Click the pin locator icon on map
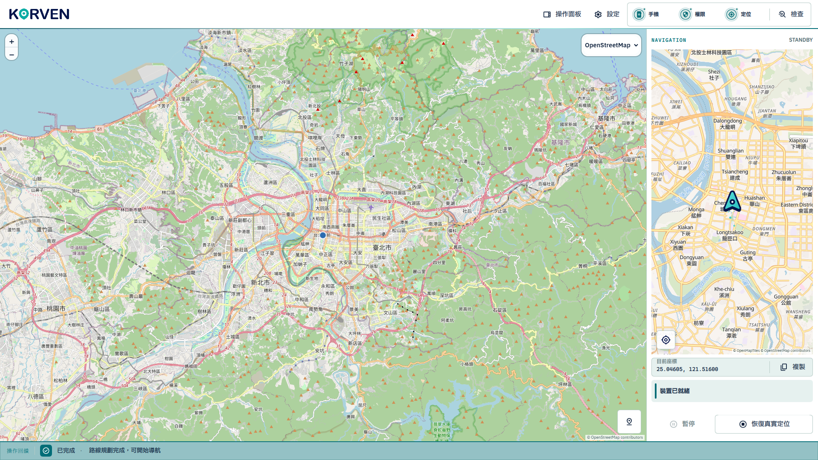The height and width of the screenshot is (460, 818). 629,422
